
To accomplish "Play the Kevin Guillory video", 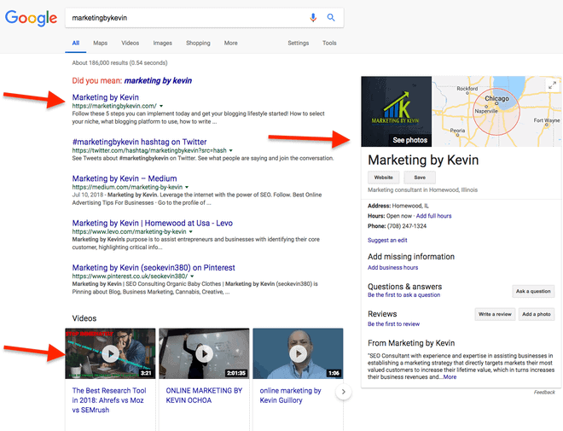I will point(298,353).
